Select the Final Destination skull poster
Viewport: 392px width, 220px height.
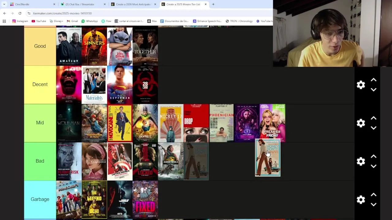[69, 85]
